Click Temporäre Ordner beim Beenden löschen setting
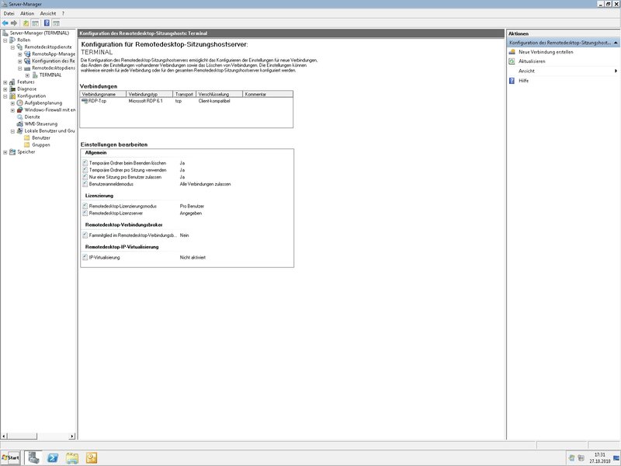The width and height of the screenshot is (621, 466). tap(127, 163)
